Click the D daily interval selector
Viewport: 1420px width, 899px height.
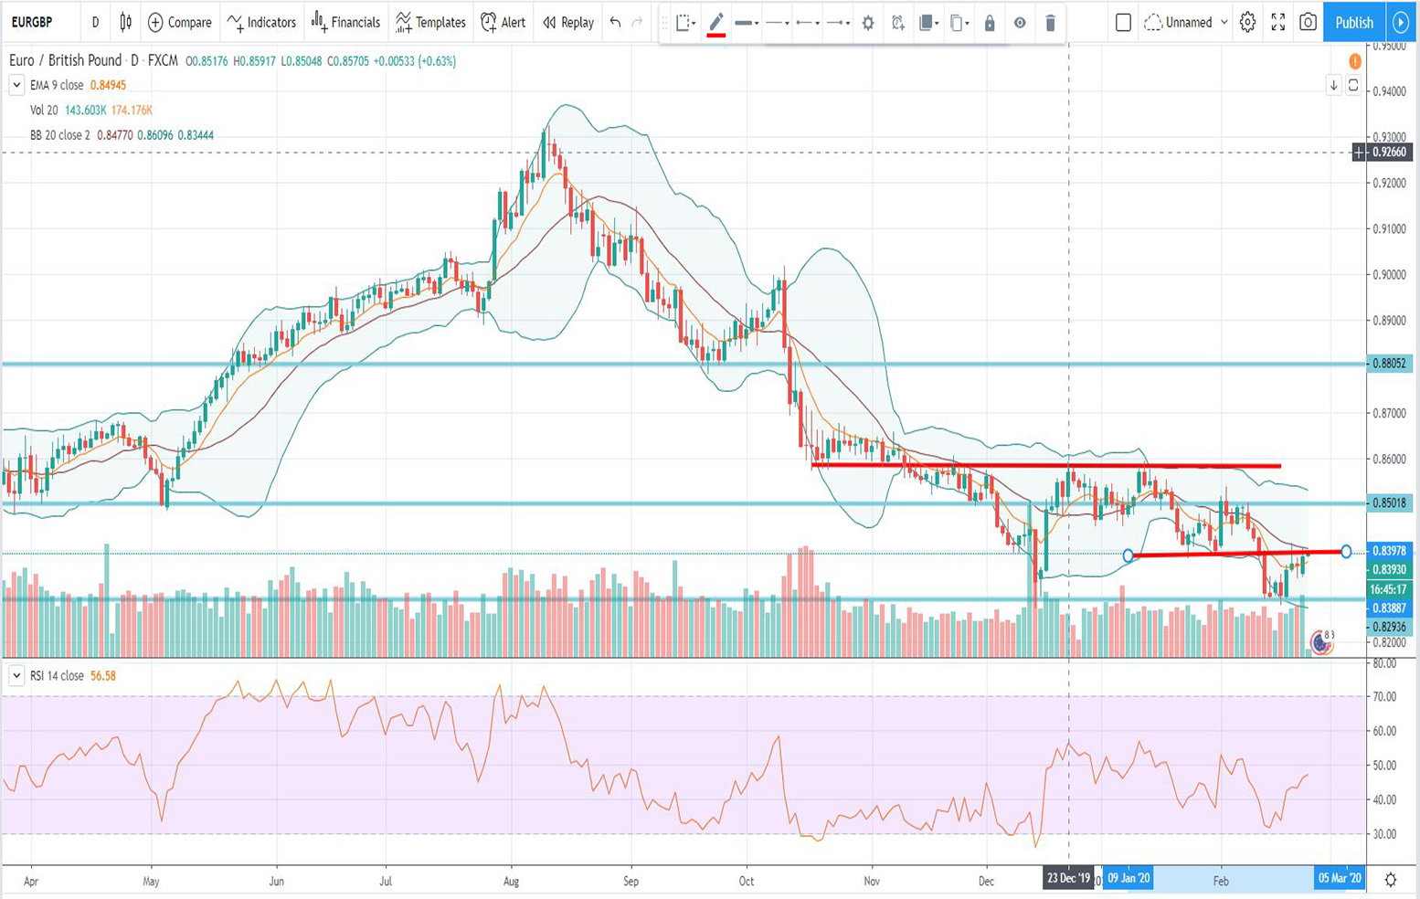click(95, 20)
